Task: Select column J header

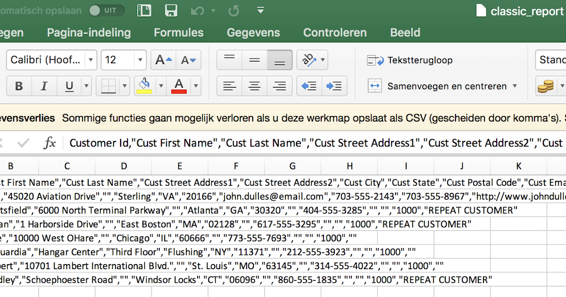Action: pyautogui.click(x=462, y=166)
